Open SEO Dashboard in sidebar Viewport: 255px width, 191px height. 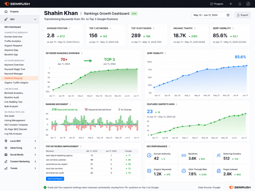click(12, 27)
